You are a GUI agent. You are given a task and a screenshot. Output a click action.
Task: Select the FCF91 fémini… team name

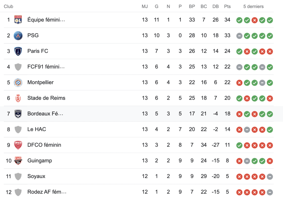click(x=46, y=66)
